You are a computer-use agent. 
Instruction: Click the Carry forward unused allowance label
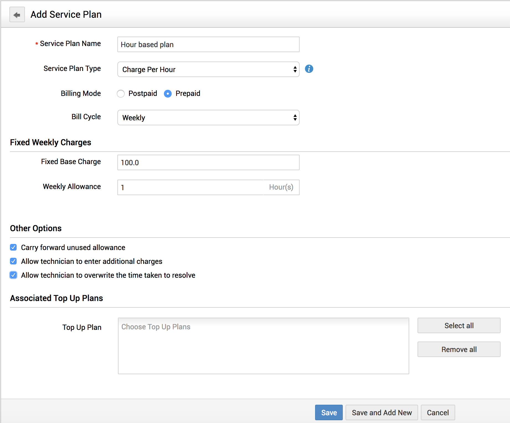(73, 248)
